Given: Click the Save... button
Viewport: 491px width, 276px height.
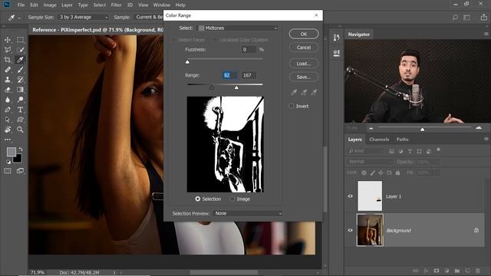Looking at the screenshot, I should tap(304, 77).
